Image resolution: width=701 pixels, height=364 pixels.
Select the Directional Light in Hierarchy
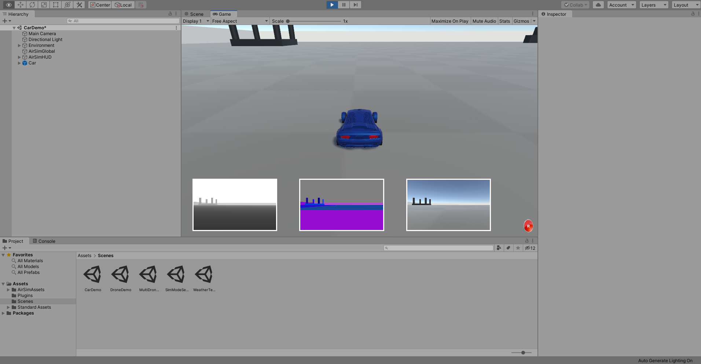click(x=45, y=39)
